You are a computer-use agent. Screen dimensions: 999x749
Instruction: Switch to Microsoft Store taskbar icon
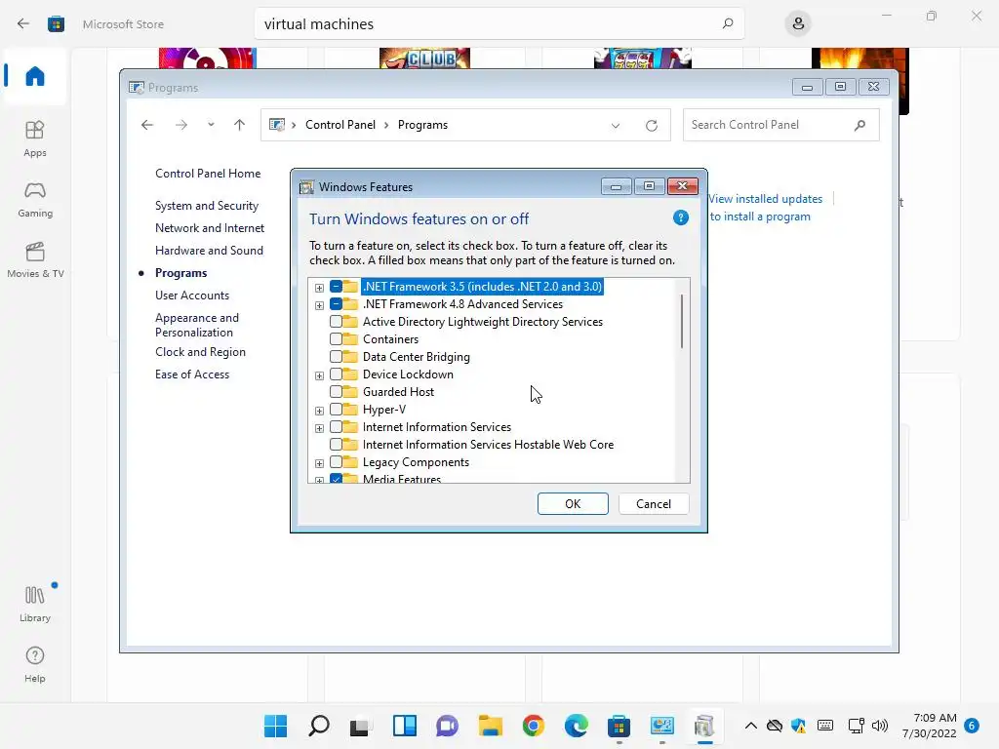click(619, 726)
